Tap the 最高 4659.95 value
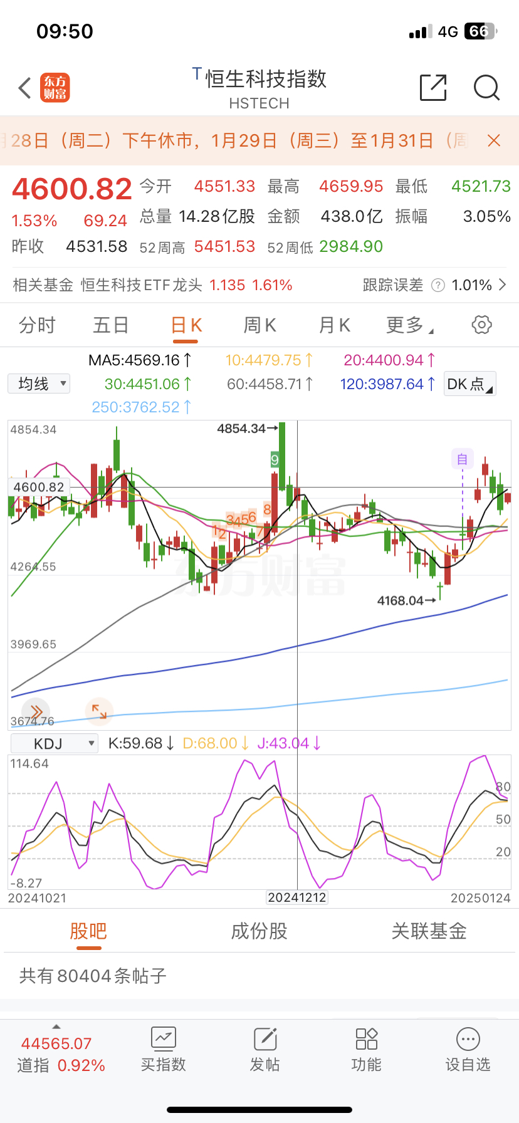The image size is (519, 1123). 351,187
